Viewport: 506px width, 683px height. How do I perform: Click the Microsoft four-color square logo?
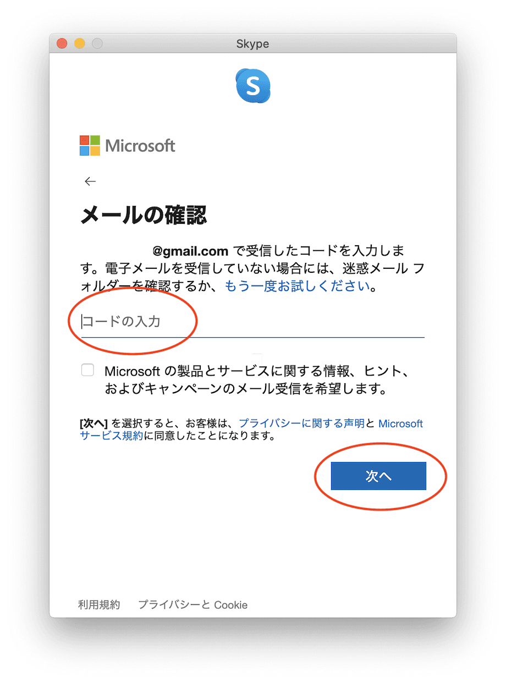click(90, 146)
